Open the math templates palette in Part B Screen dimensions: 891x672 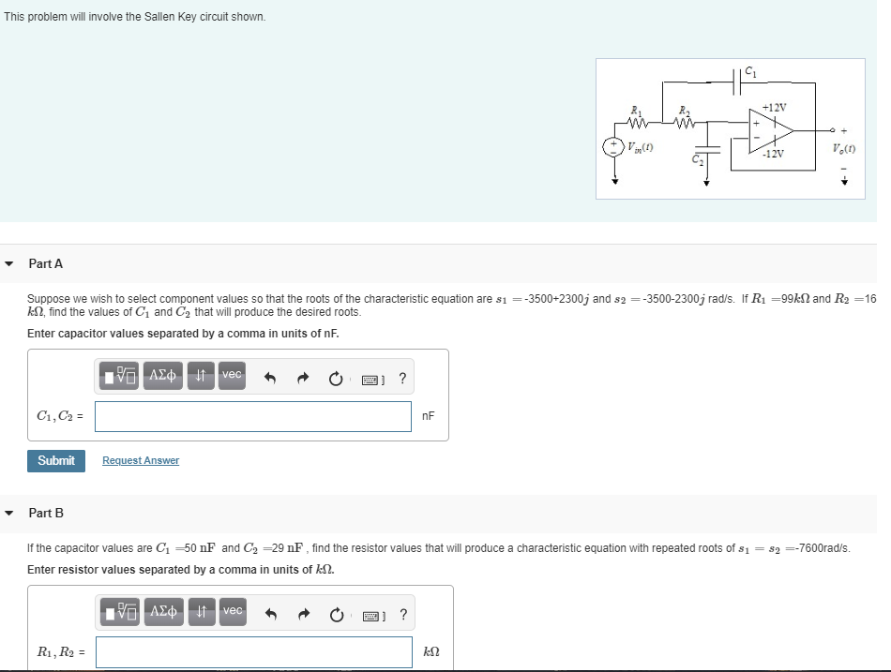[119, 613]
